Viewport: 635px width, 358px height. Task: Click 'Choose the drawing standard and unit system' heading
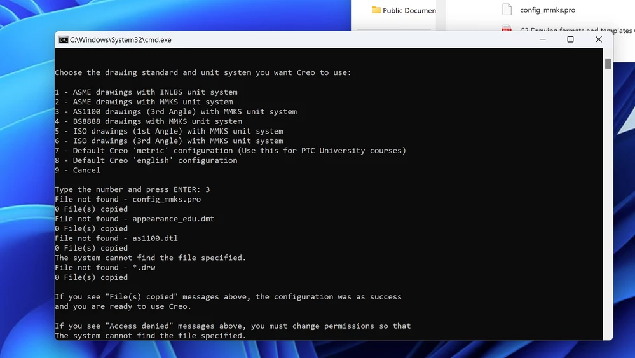[203, 72]
